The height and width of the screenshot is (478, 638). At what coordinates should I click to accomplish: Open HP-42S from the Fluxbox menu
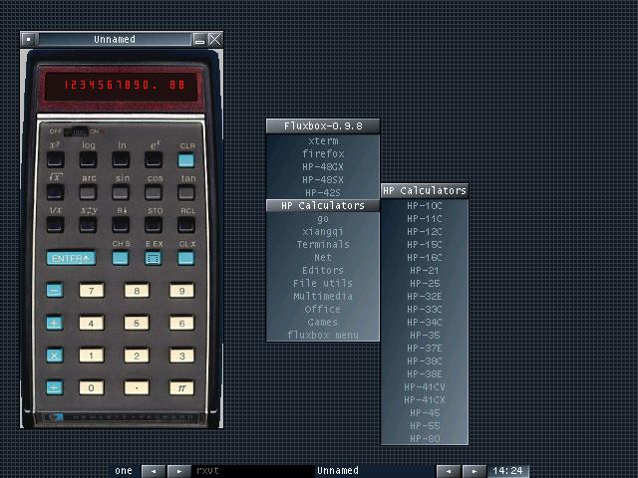coord(323,192)
